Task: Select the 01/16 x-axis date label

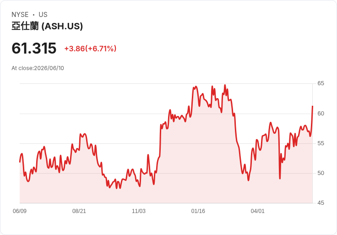Action: coord(198,211)
